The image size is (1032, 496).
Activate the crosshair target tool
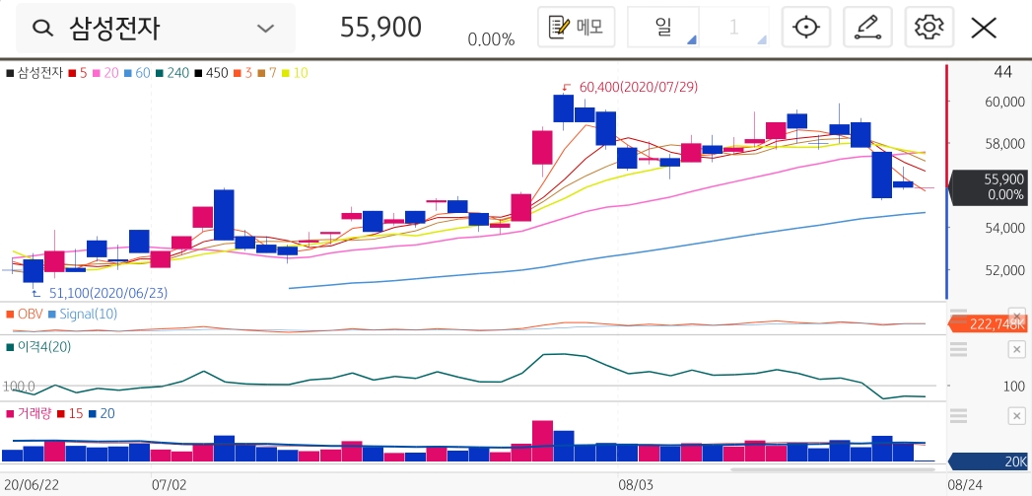click(x=806, y=27)
